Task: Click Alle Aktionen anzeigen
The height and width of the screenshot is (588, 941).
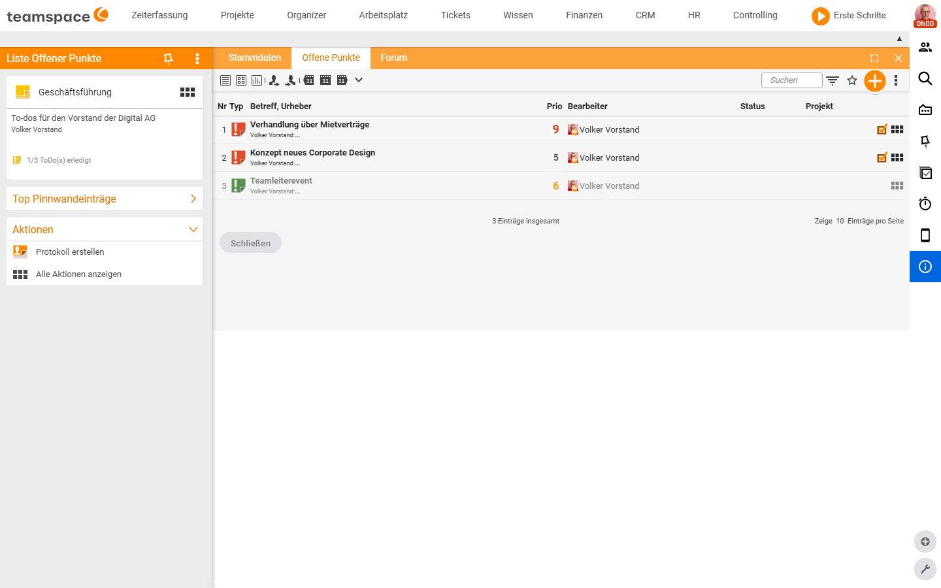Action: click(x=78, y=274)
